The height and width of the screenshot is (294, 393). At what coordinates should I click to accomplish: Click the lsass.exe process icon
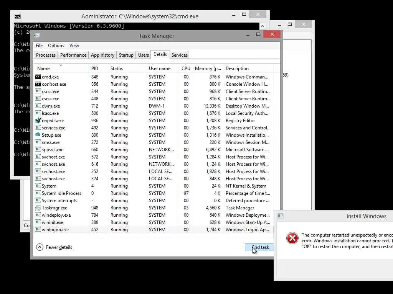(38, 113)
